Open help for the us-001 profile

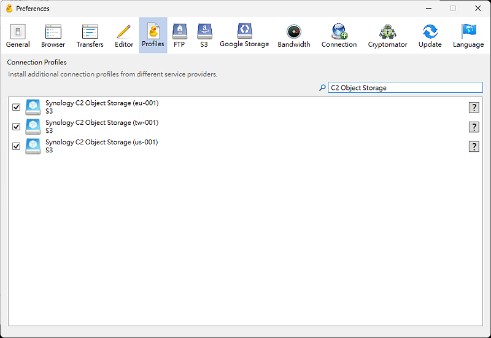pos(474,146)
